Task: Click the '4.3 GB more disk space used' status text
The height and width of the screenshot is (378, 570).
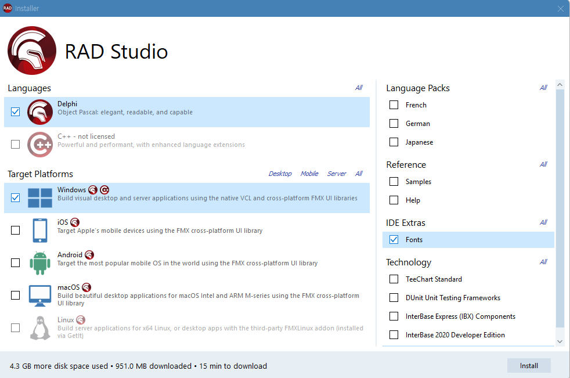Action: click(x=59, y=366)
